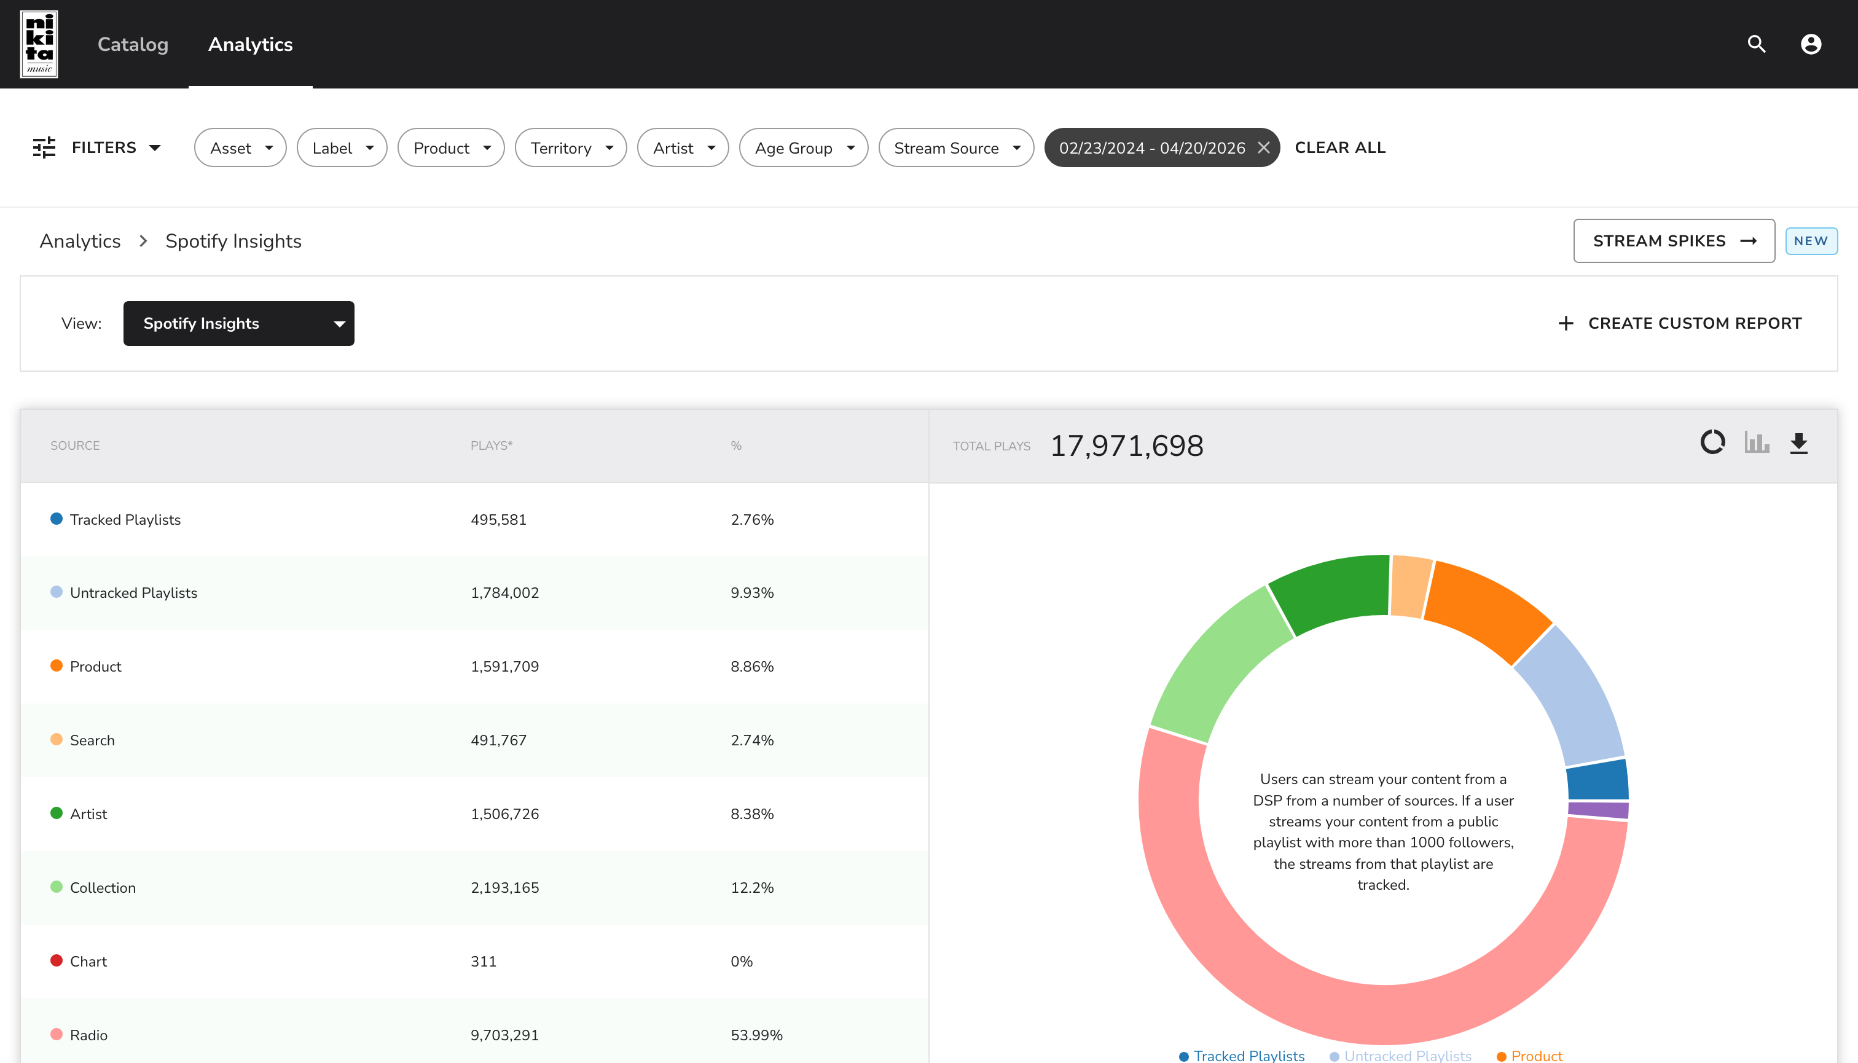Click the Artist green dot

pyautogui.click(x=56, y=812)
